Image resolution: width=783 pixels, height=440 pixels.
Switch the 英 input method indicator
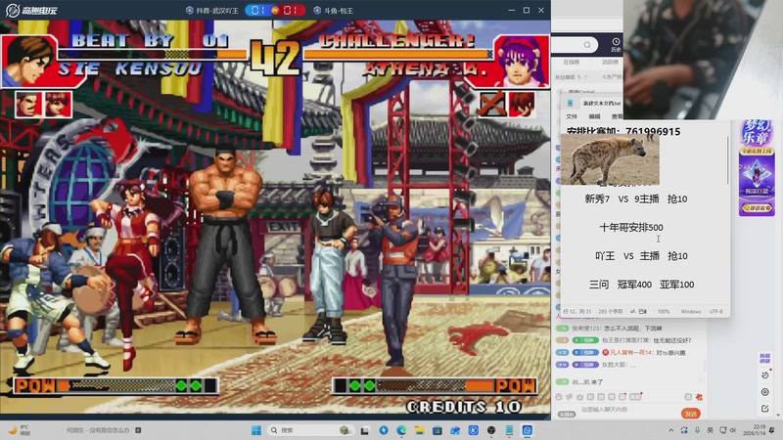(x=711, y=430)
